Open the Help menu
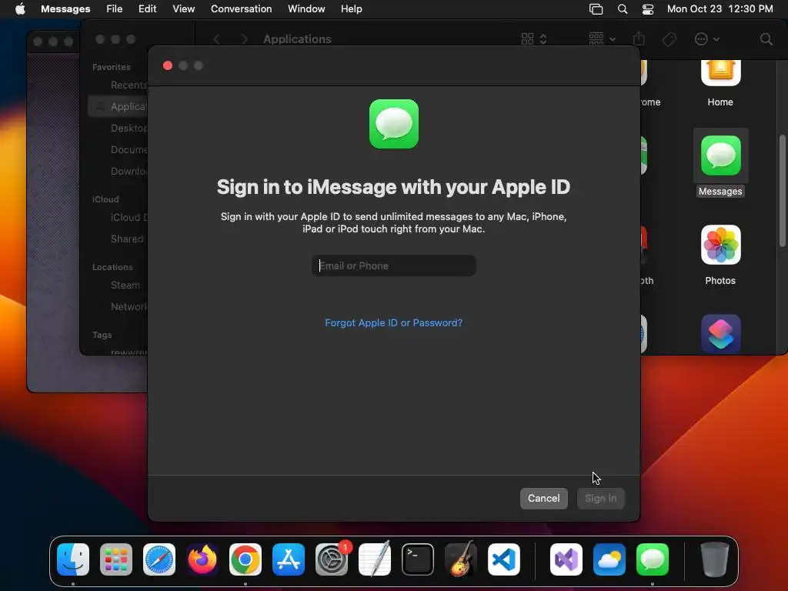788x591 pixels. tap(351, 9)
